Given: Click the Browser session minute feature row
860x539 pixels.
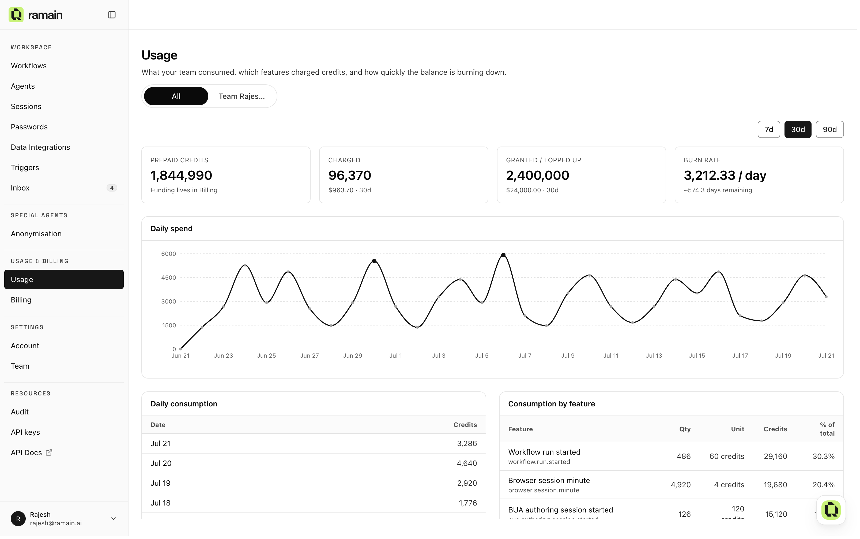Looking at the screenshot, I should (x=671, y=485).
